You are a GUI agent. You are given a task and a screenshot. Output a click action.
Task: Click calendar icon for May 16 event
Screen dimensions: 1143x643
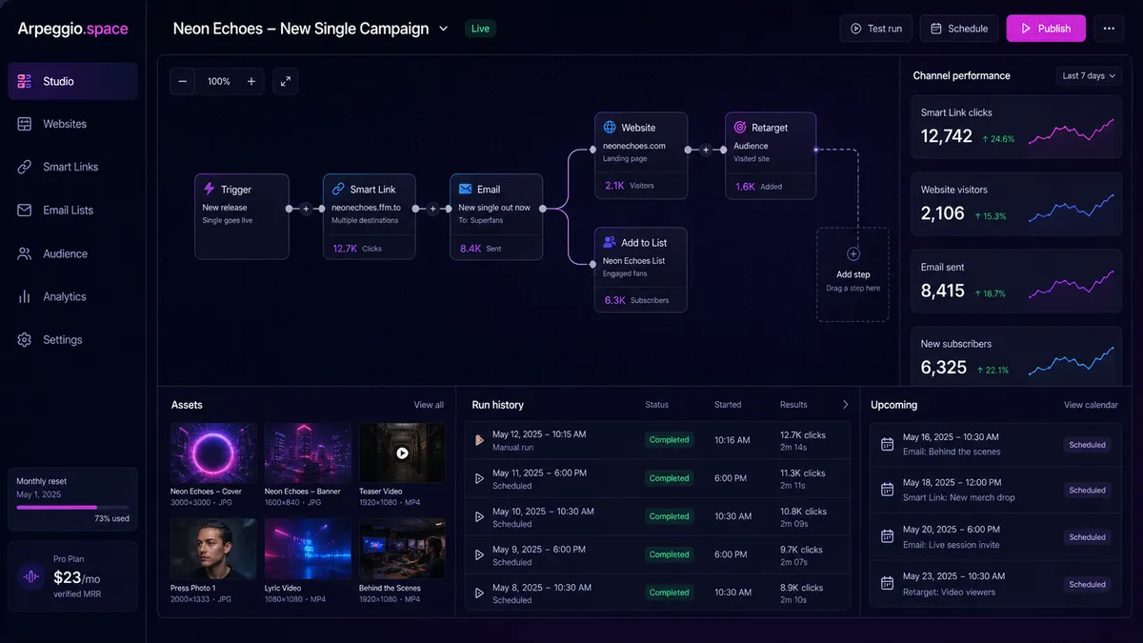coord(887,444)
